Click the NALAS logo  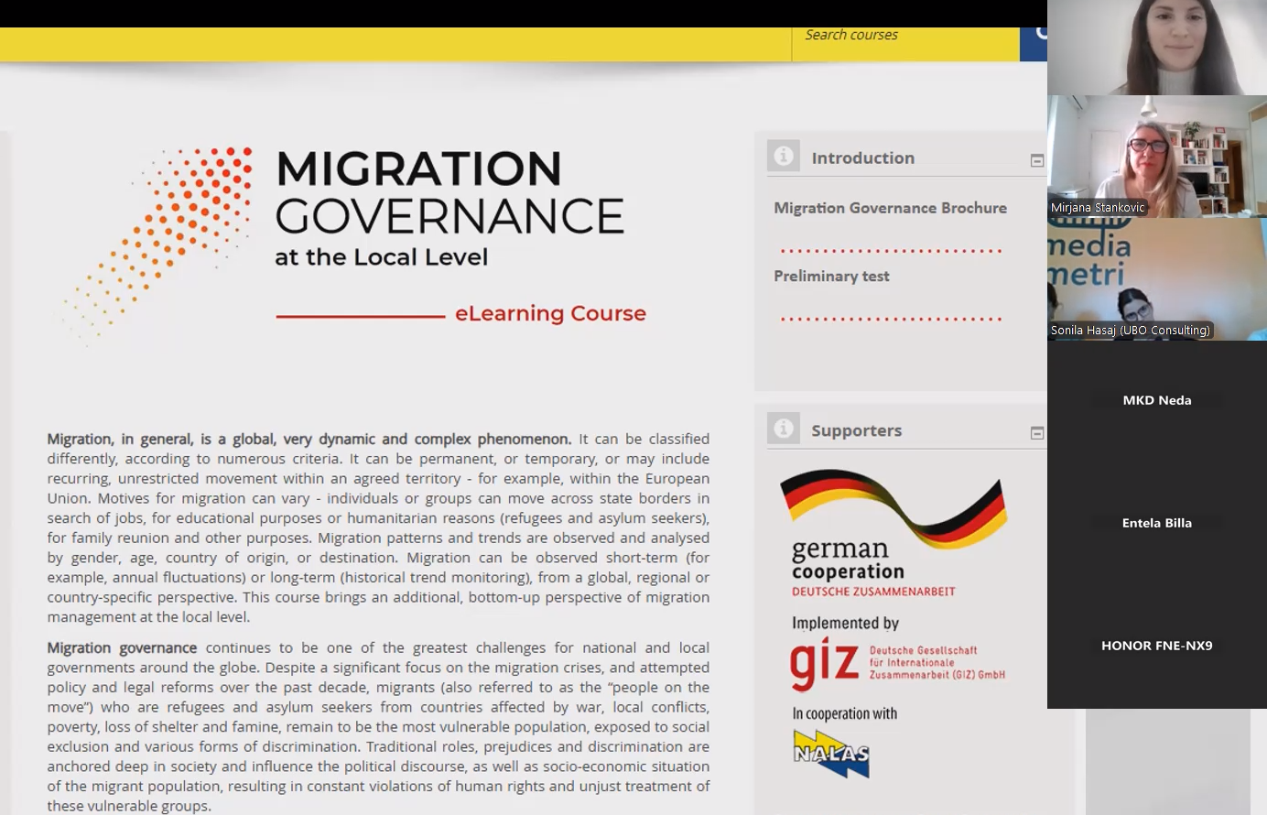click(831, 754)
